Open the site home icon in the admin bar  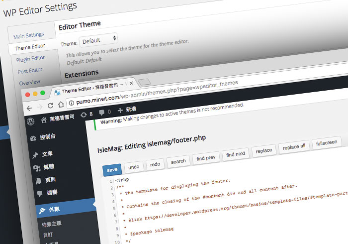pyautogui.click(x=44, y=120)
